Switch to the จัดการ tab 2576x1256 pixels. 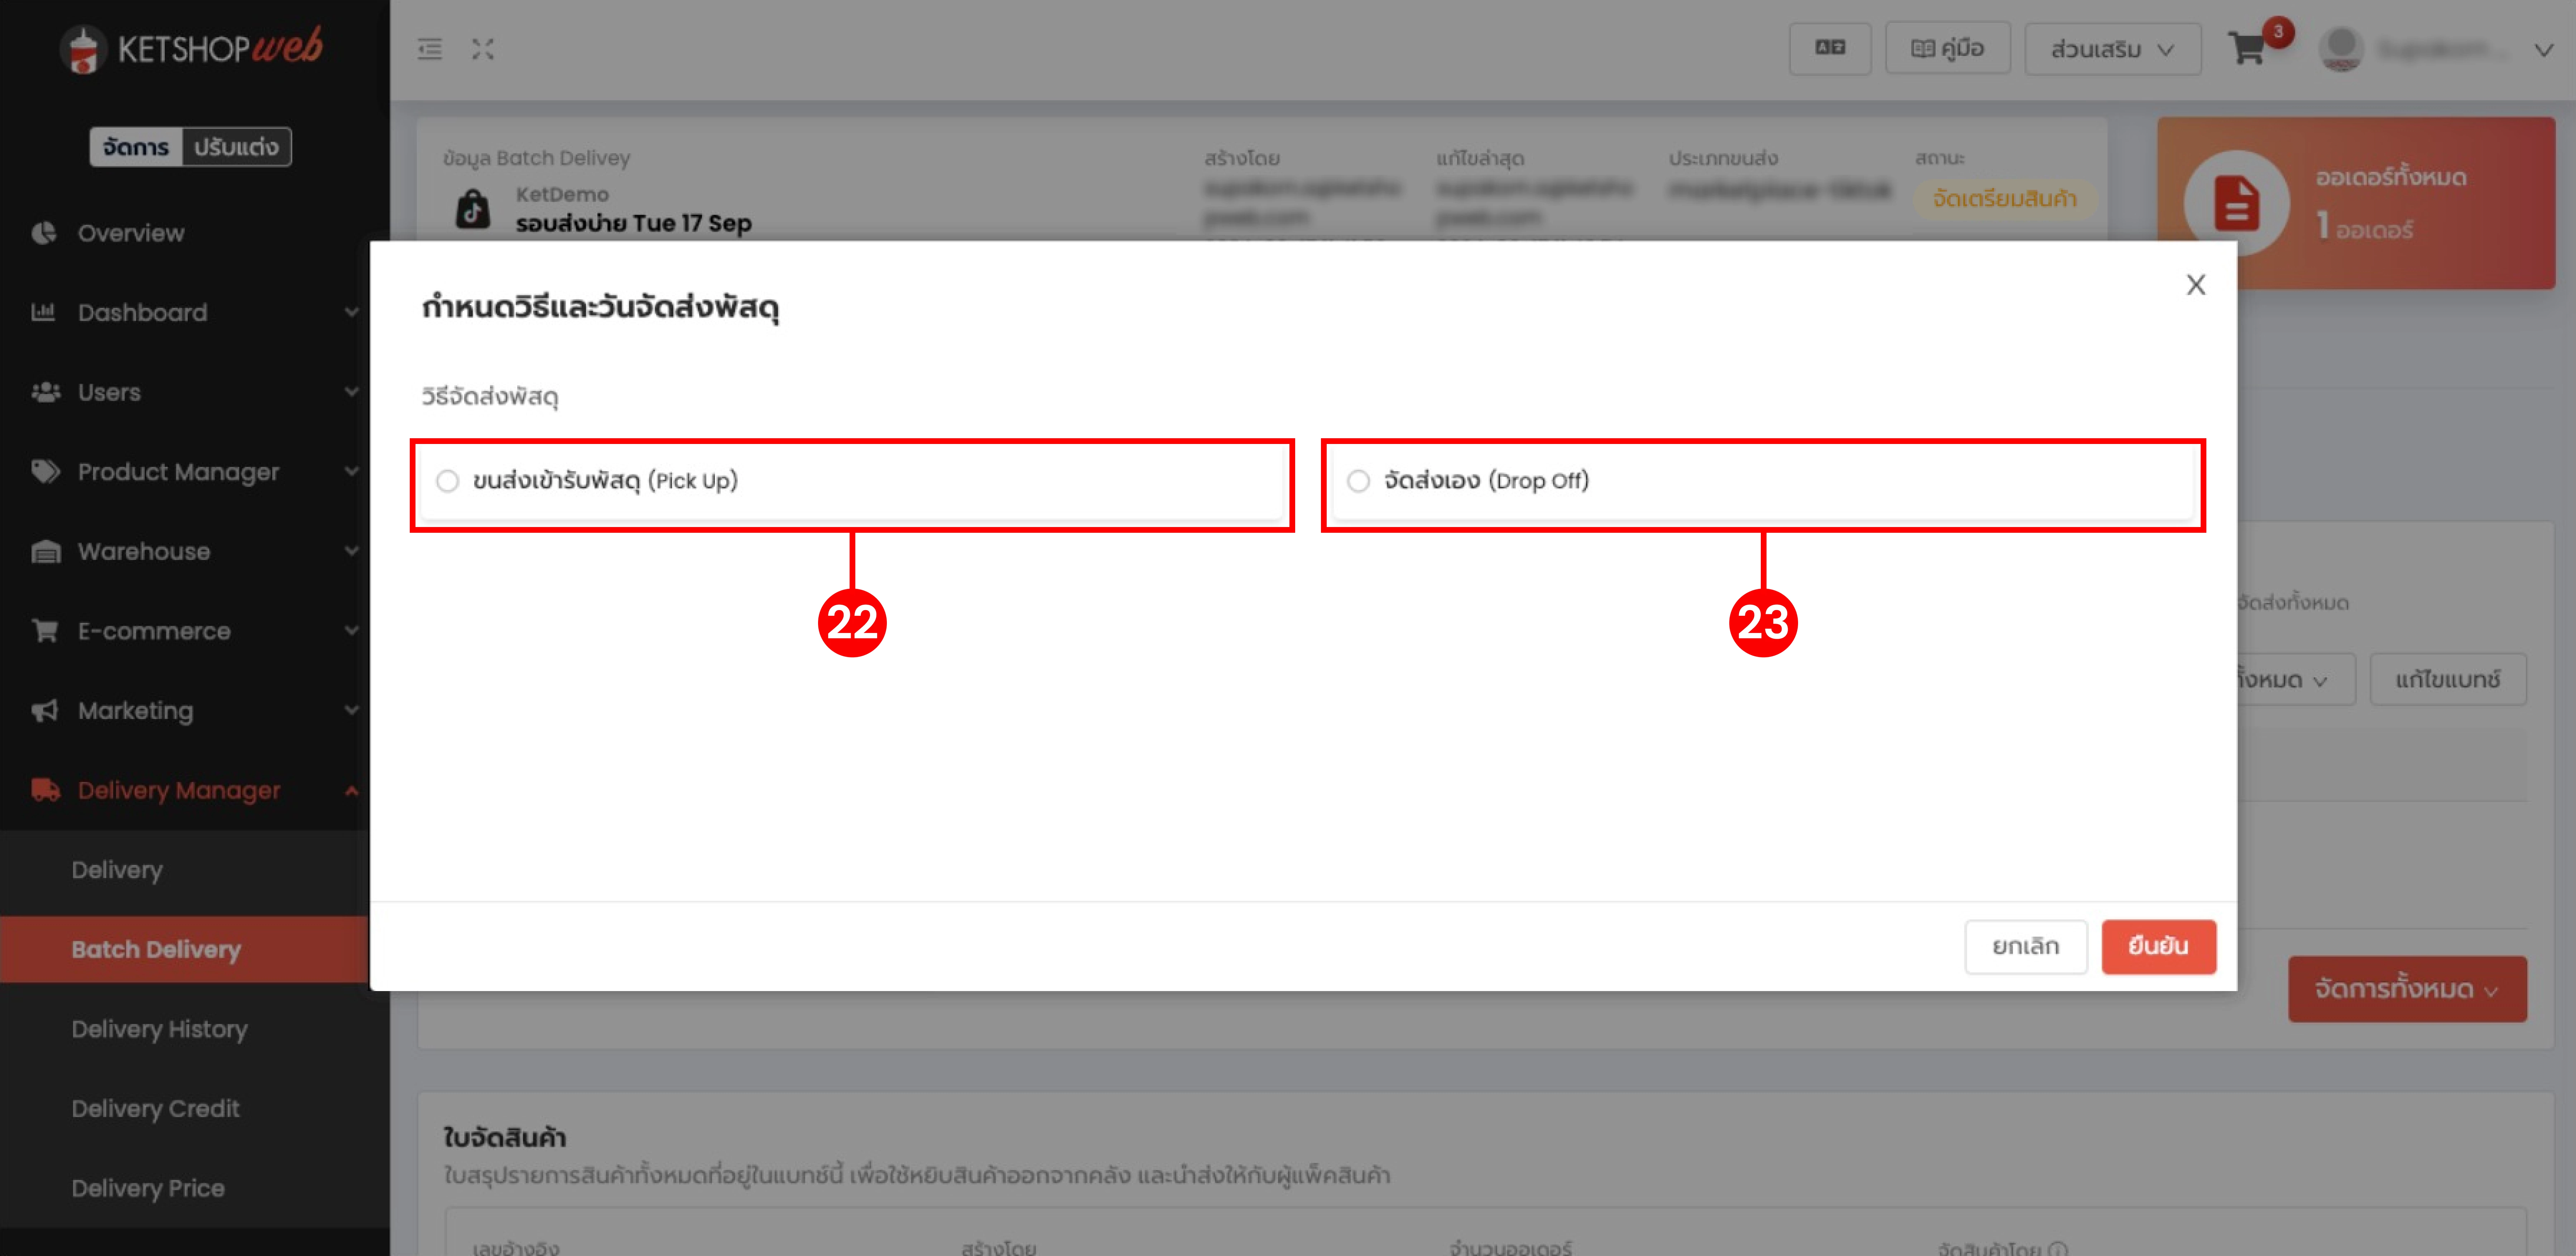(136, 147)
